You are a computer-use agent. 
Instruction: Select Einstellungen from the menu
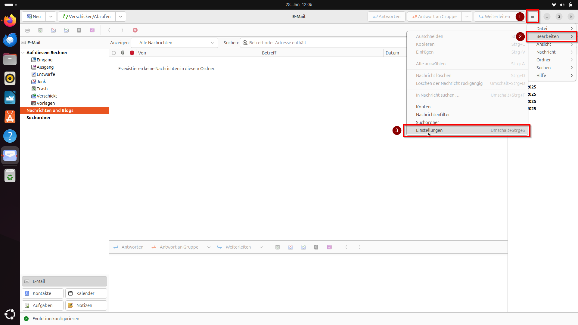(429, 130)
